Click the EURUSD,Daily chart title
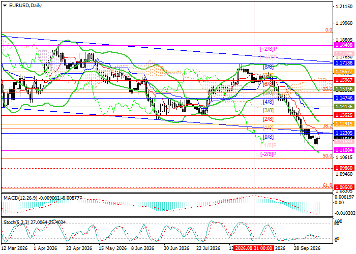This screenshot has height=254, width=356. tap(25, 6)
